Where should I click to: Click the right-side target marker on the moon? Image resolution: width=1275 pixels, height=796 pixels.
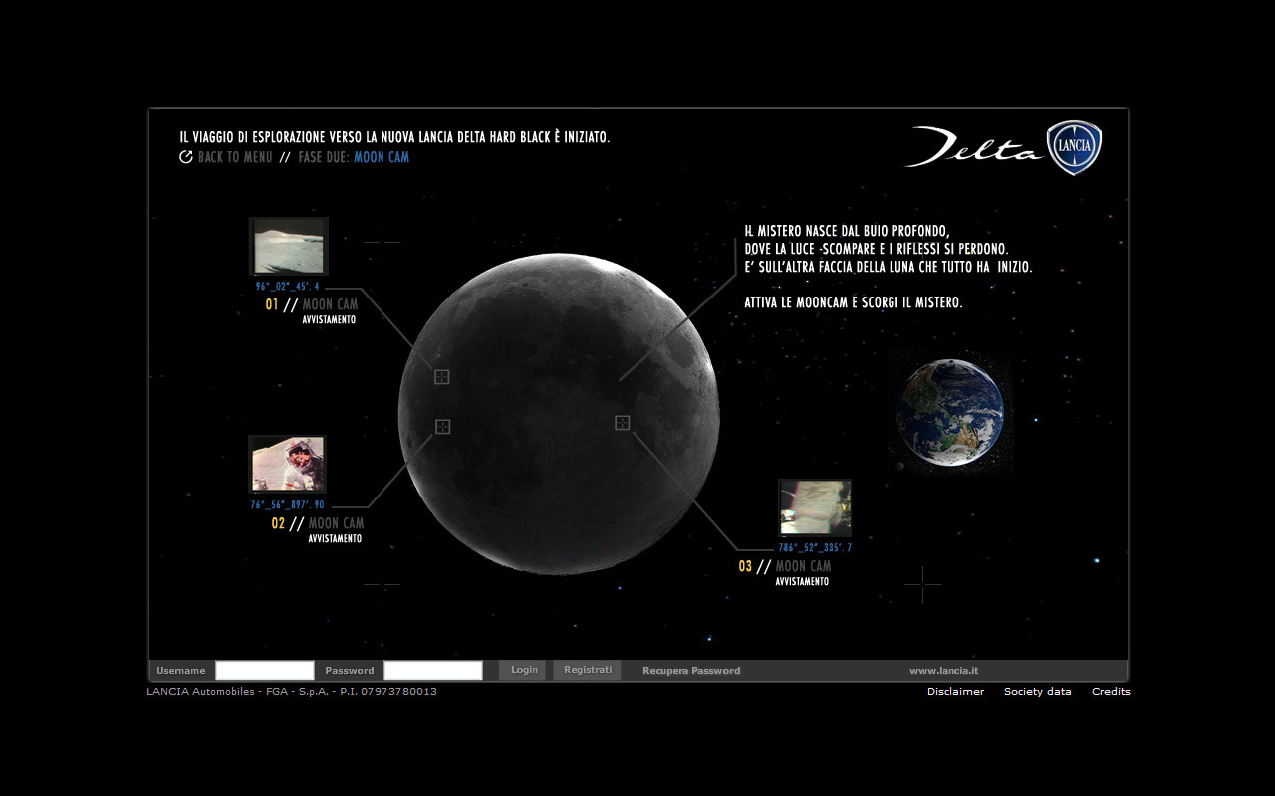(622, 423)
